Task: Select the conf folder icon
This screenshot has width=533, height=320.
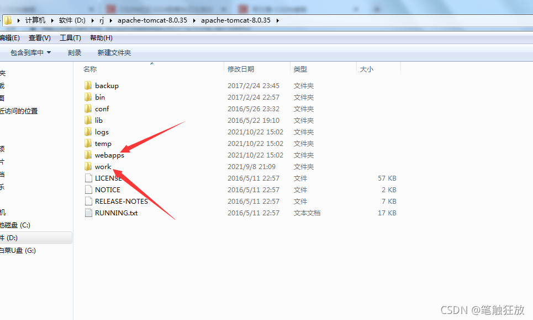Action: click(x=88, y=109)
